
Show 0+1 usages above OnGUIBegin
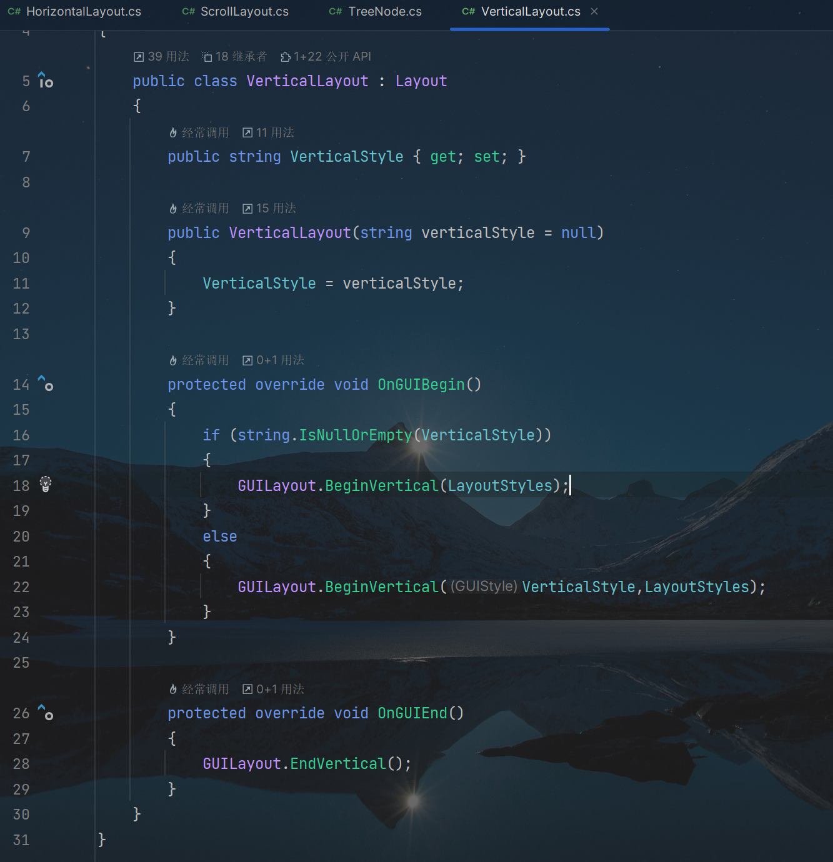coord(273,360)
